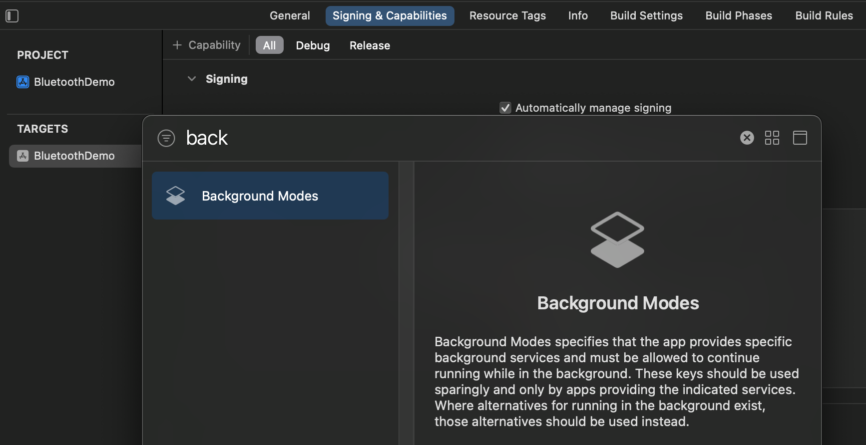866x445 pixels.
Task: Click the BluetoothDemo project icon
Action: click(x=23, y=82)
